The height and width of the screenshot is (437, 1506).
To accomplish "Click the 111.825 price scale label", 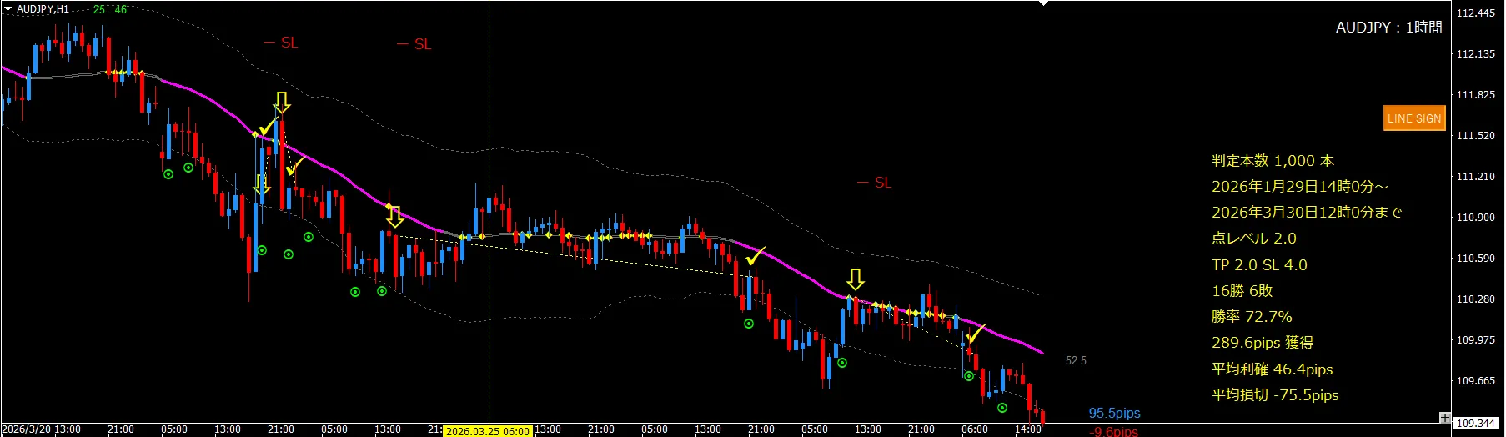I will [1475, 95].
